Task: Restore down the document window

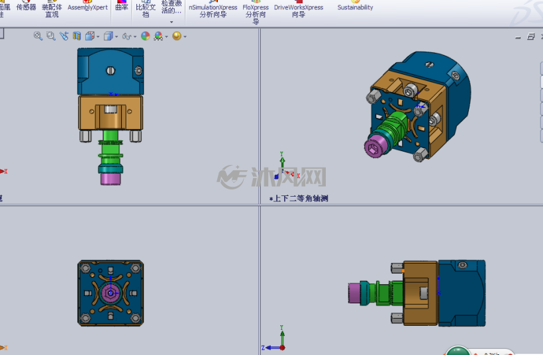Action: 531,36
